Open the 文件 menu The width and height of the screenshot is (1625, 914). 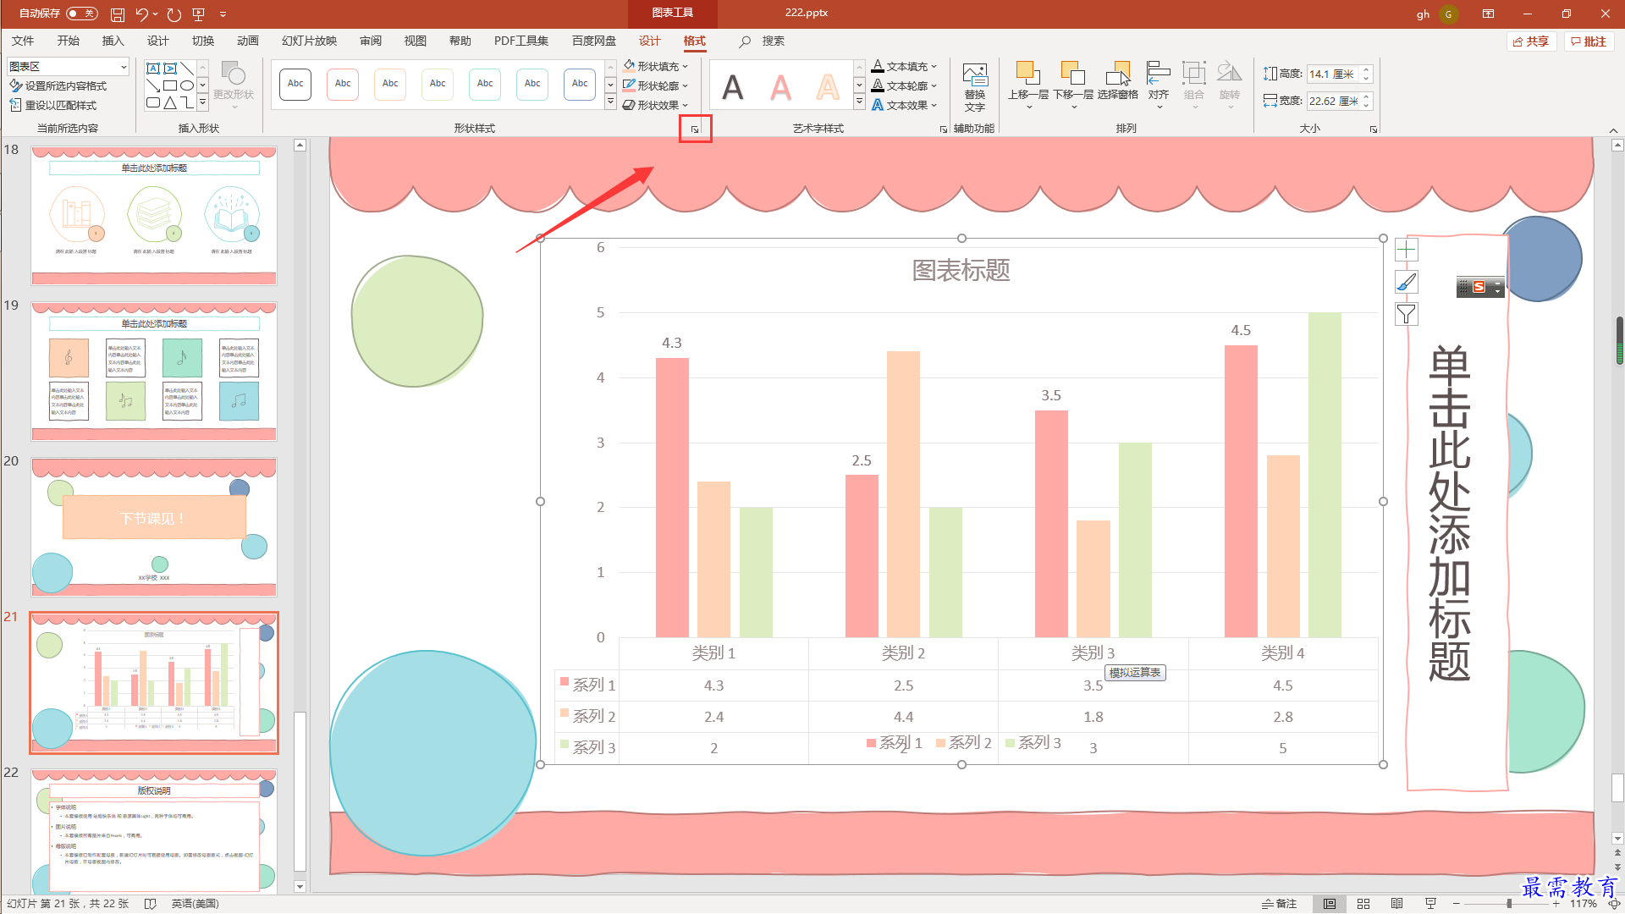click(x=23, y=41)
